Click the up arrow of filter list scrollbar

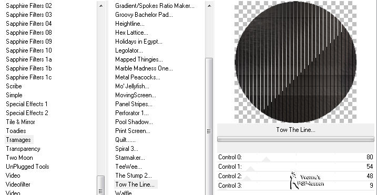coord(209,5)
